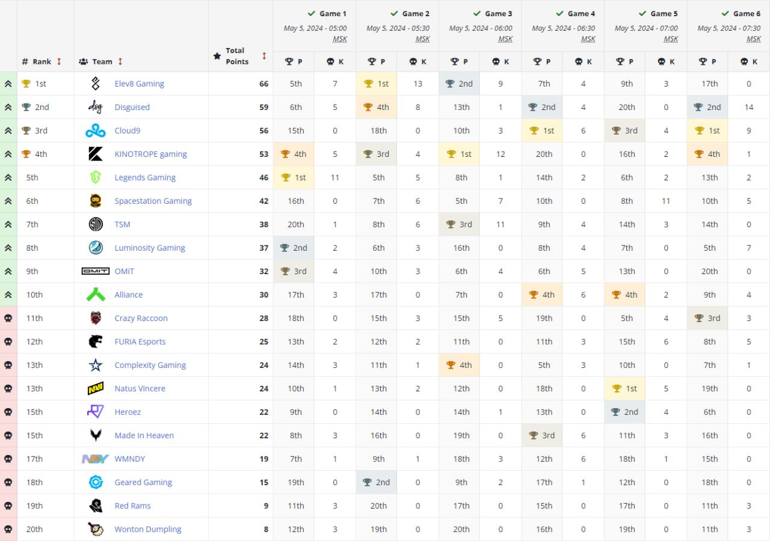The height and width of the screenshot is (541, 770).
Task: Click the TSM team logo
Action: click(95, 224)
